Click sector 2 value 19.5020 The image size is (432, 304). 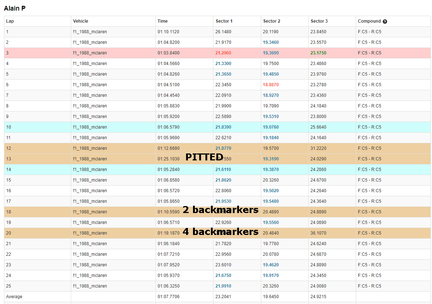(x=271, y=191)
